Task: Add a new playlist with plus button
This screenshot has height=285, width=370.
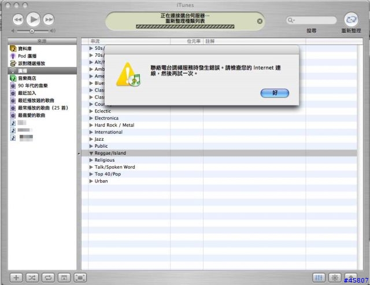Action: coord(16,277)
